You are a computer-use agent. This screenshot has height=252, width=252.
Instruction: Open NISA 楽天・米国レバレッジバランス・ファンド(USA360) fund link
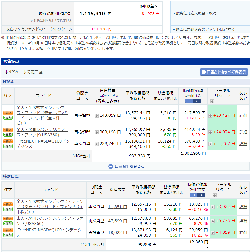tap(42, 132)
